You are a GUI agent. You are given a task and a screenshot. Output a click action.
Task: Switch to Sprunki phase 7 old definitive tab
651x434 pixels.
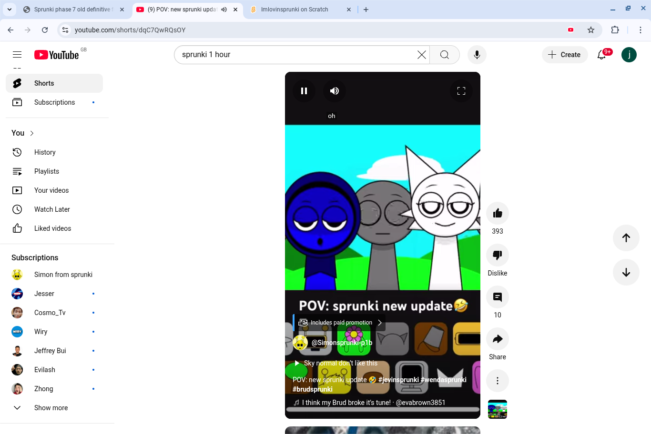pyautogui.click(x=74, y=10)
